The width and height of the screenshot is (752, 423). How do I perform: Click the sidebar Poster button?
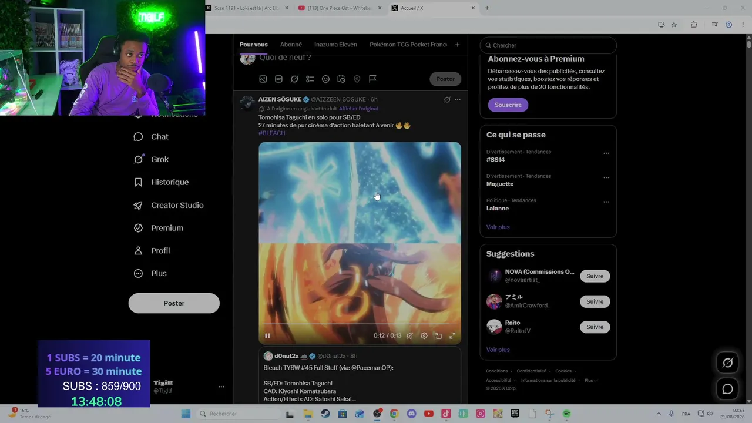[x=174, y=303]
